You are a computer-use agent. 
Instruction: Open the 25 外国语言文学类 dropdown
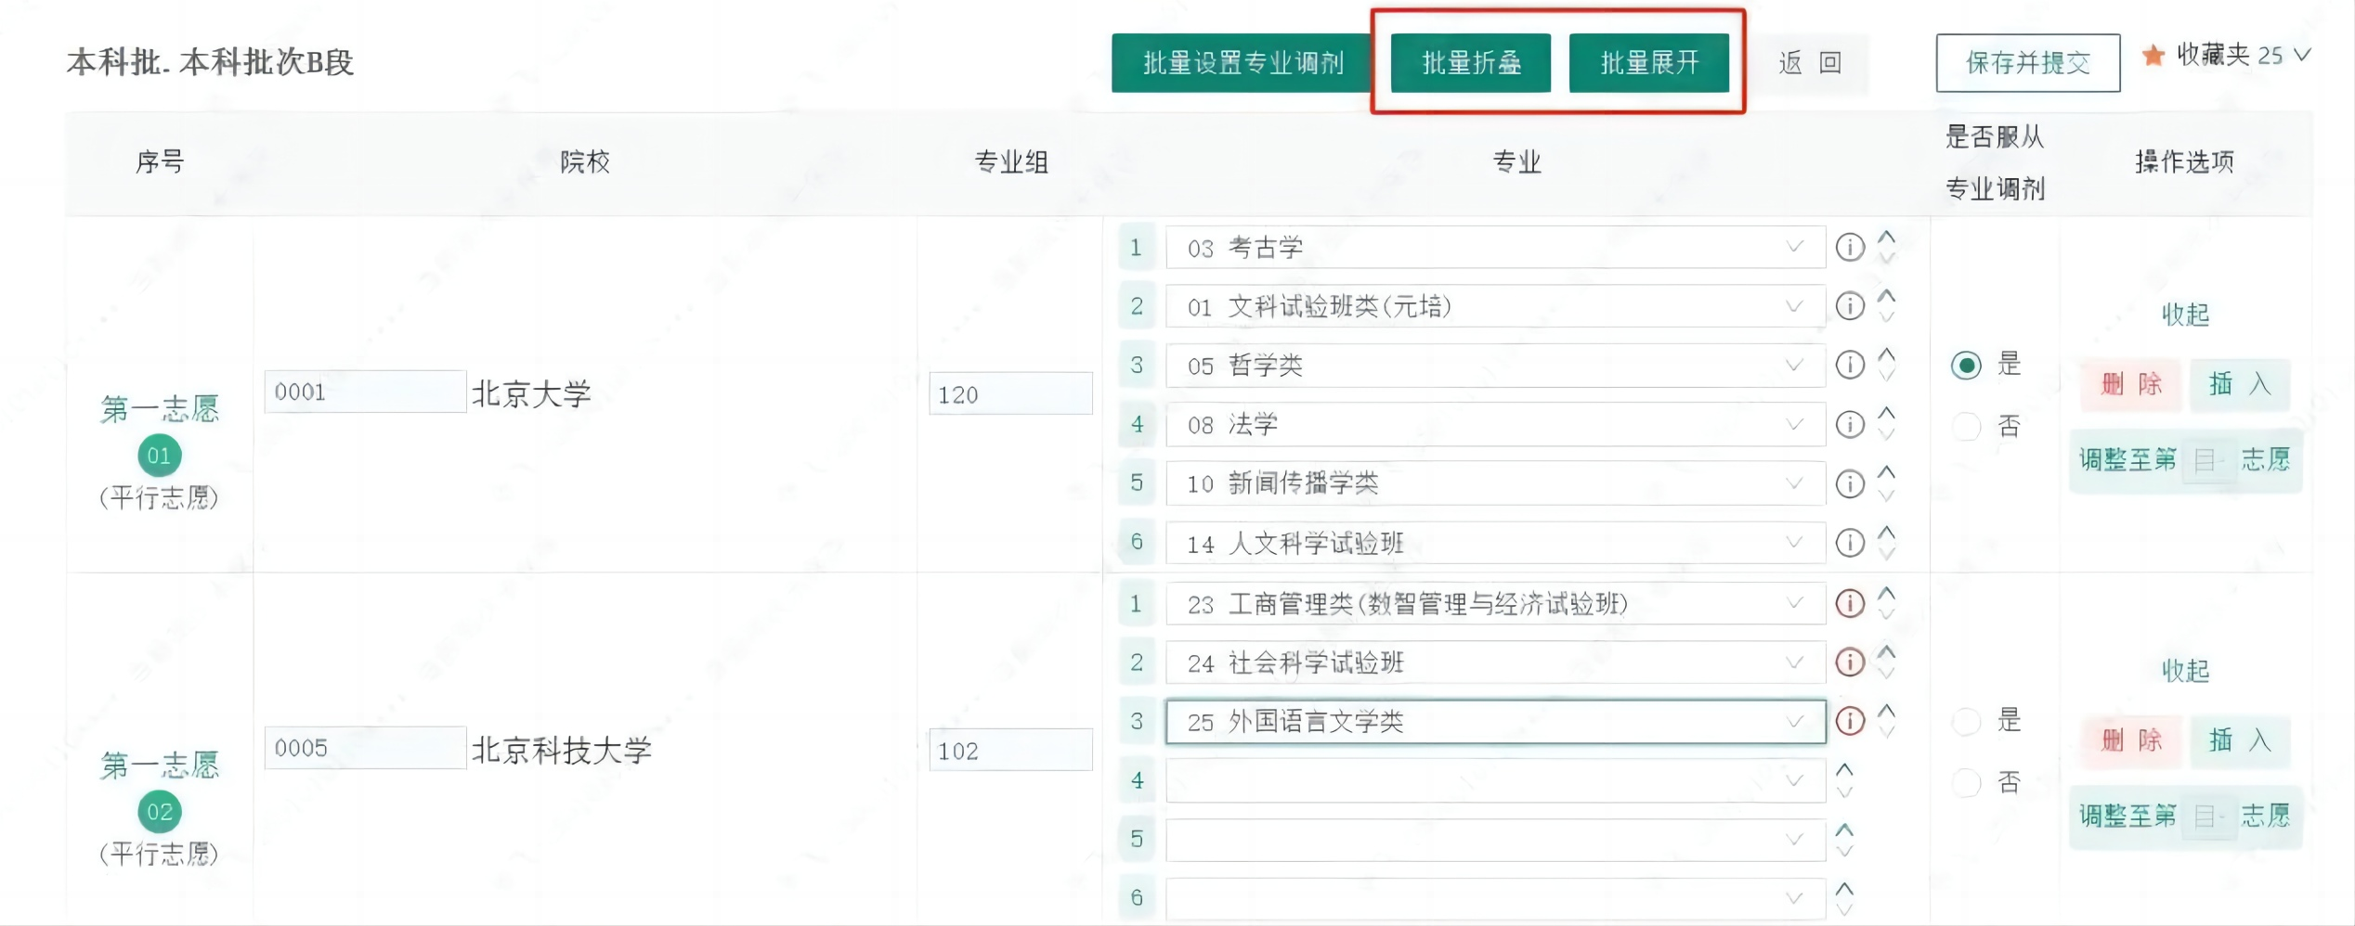(1496, 721)
